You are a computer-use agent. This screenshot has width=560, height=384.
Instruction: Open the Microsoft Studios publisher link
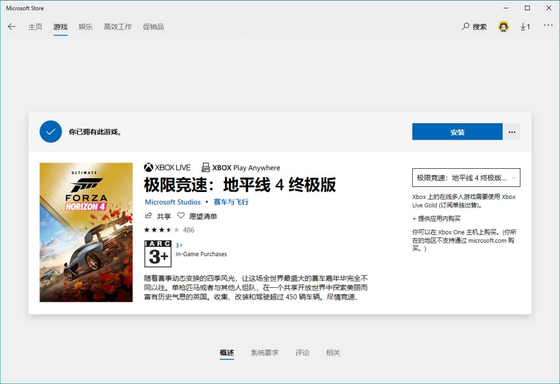[x=173, y=202]
